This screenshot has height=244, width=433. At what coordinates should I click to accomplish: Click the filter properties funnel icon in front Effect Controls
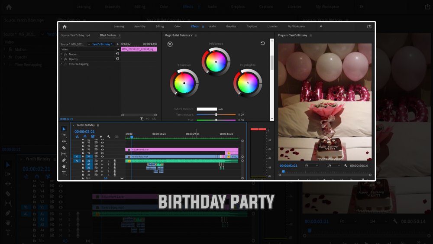(142, 119)
